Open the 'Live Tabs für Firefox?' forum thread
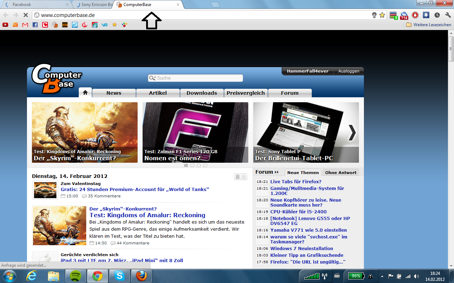Image resolution: width=454 pixels, height=283 pixels. [296, 182]
